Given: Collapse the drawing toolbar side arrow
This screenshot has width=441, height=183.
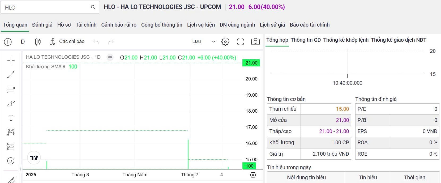Looking at the screenshot, I should [x=20, y=169].
